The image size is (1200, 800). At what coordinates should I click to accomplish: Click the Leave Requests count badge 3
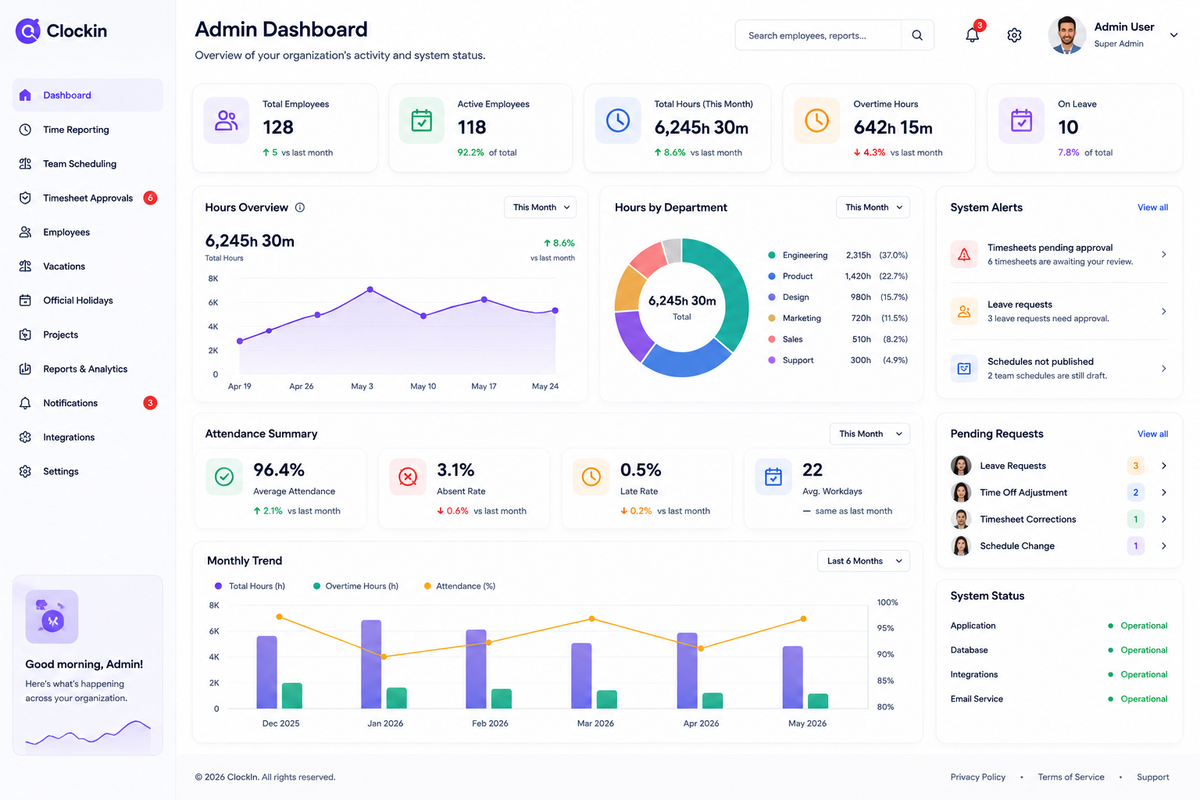point(1136,466)
